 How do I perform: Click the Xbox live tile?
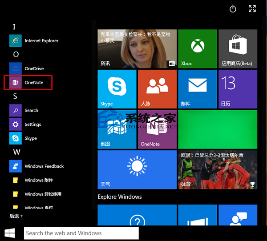tap(197, 49)
